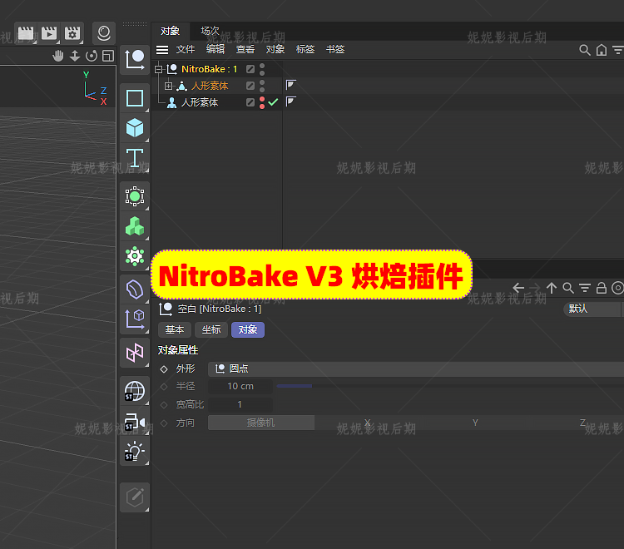
Task: Add an ST camera object
Action: 135,422
